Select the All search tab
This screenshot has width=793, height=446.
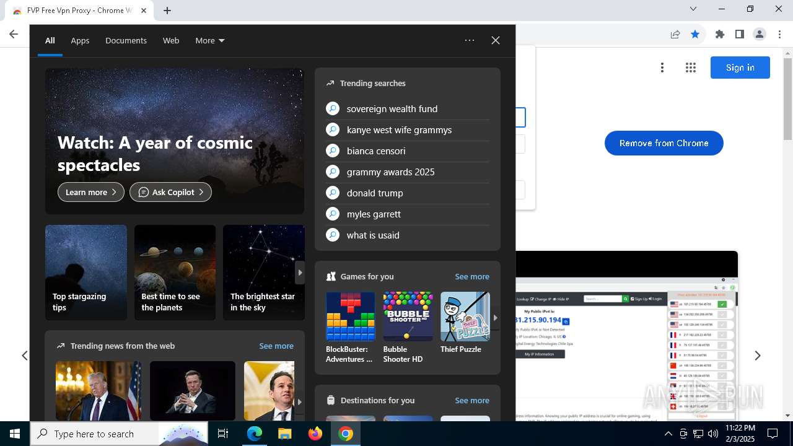(50, 40)
